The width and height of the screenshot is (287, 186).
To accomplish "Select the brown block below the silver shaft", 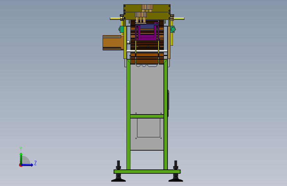I will [x=147, y=58].
